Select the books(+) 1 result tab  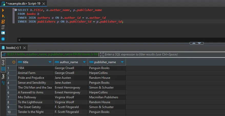(14, 48)
